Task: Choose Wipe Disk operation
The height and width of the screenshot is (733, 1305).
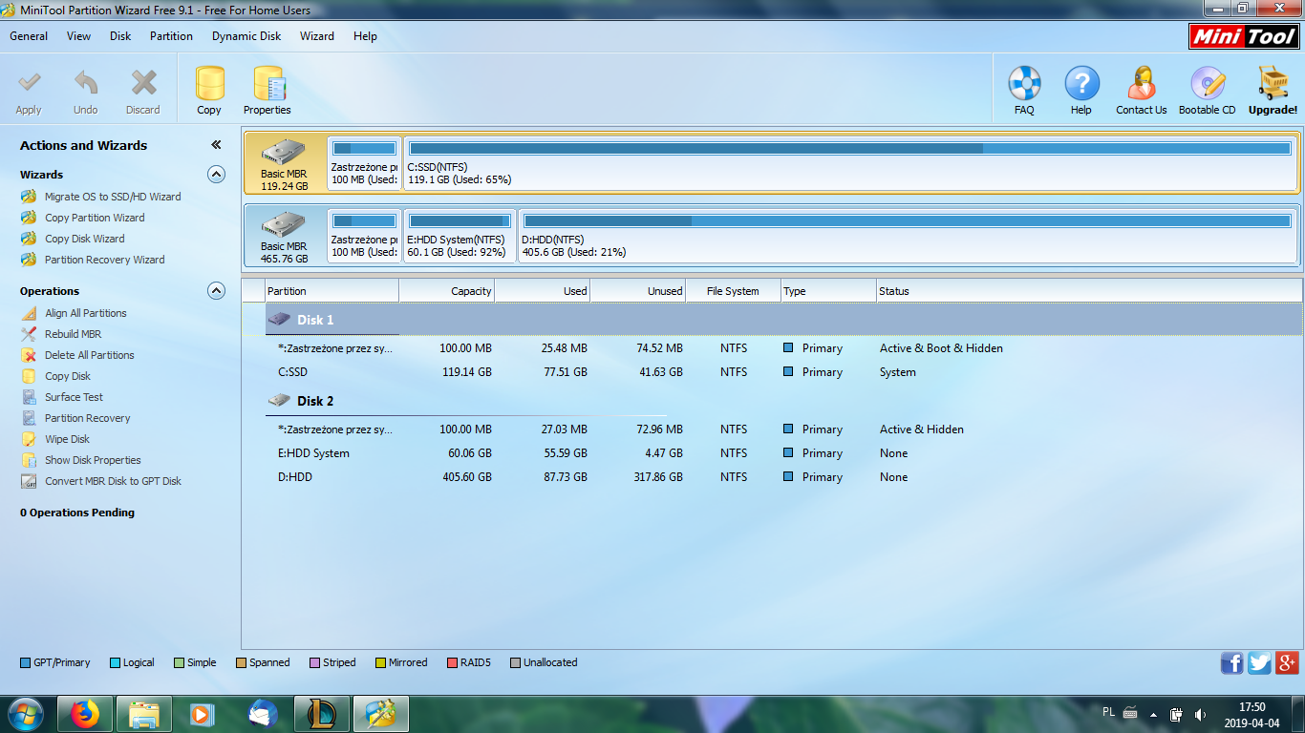Action: click(x=67, y=439)
